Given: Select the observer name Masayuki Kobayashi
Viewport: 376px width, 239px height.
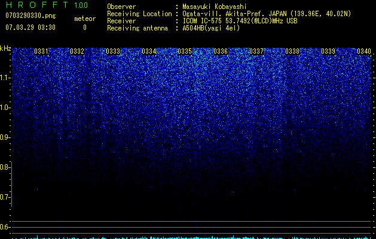Looking at the screenshot, I should pos(215,7).
